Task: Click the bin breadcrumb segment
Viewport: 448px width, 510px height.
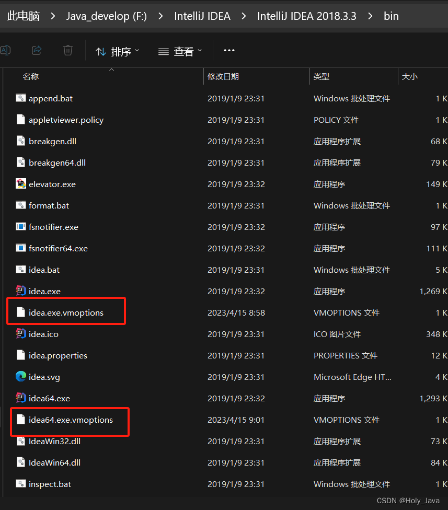Action: (391, 16)
